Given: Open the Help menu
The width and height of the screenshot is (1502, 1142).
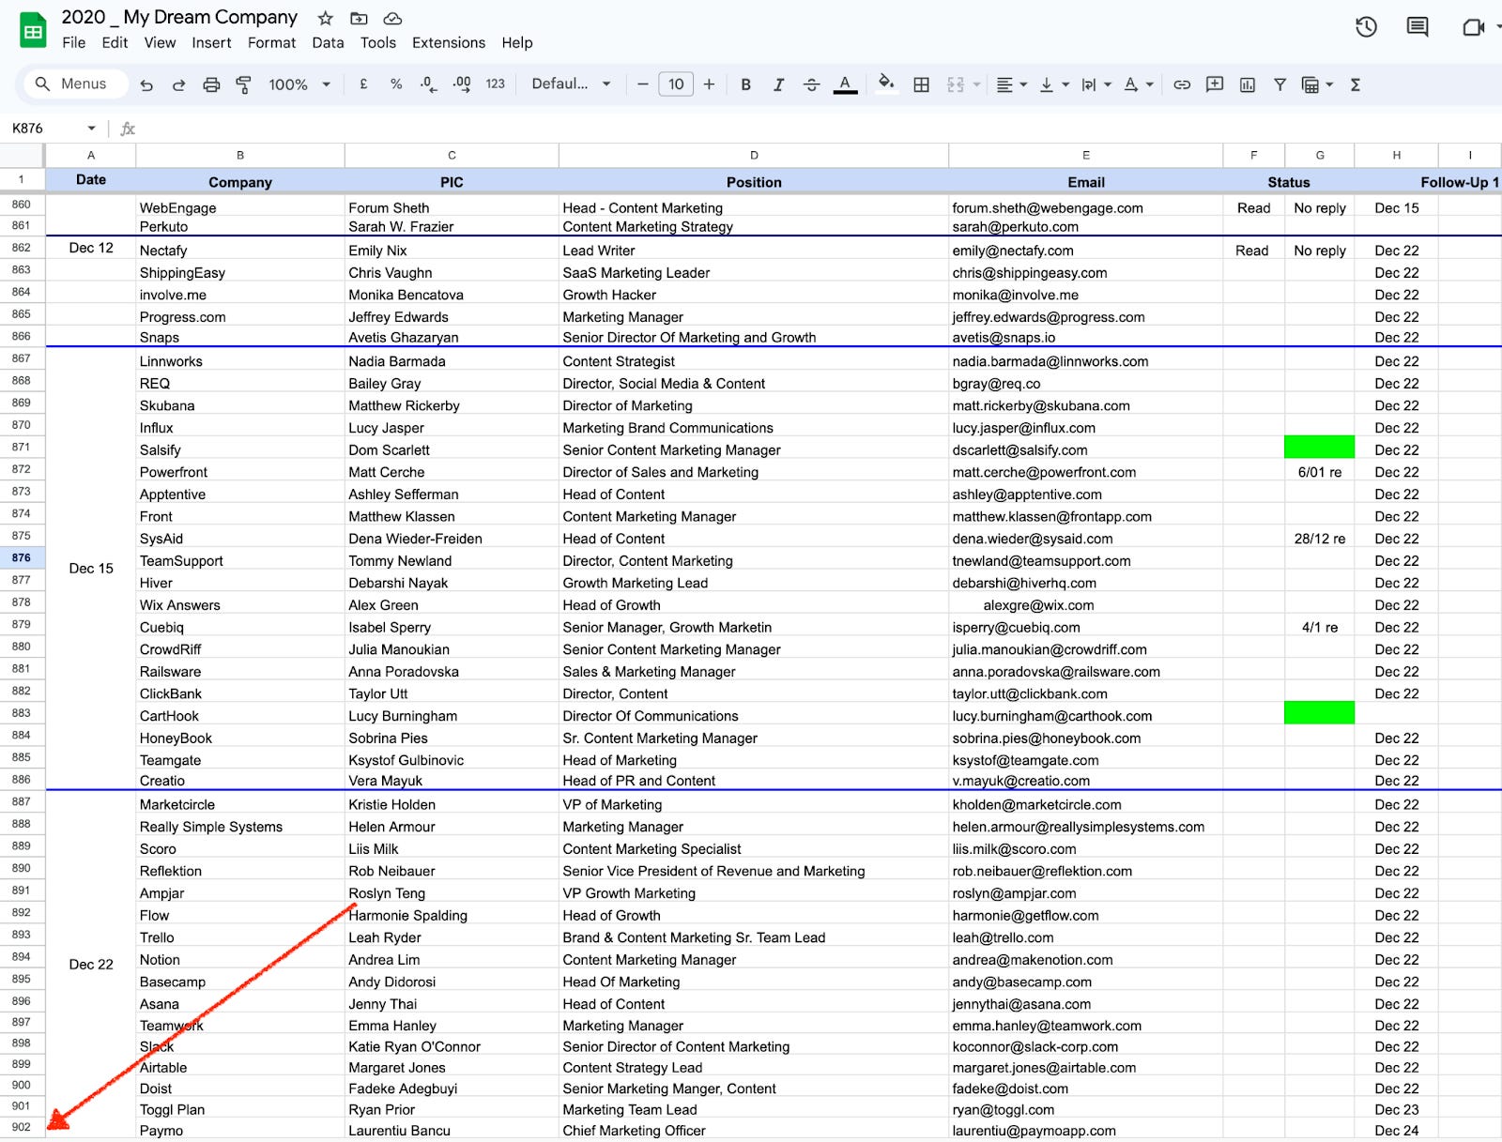Looking at the screenshot, I should click(x=517, y=43).
